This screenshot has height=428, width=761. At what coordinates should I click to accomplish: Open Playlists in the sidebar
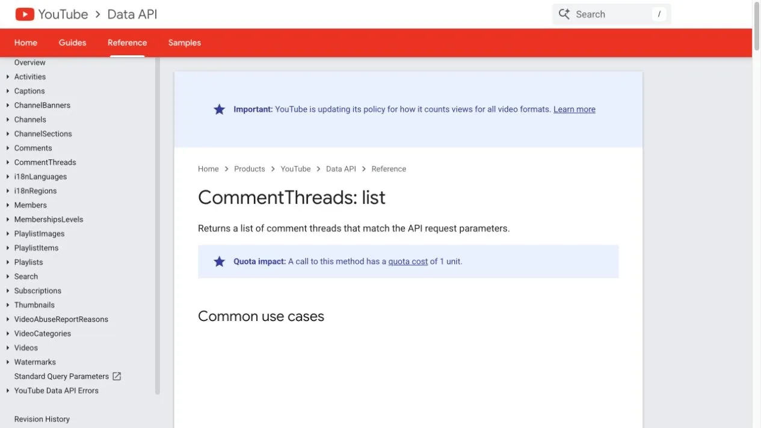(29, 262)
